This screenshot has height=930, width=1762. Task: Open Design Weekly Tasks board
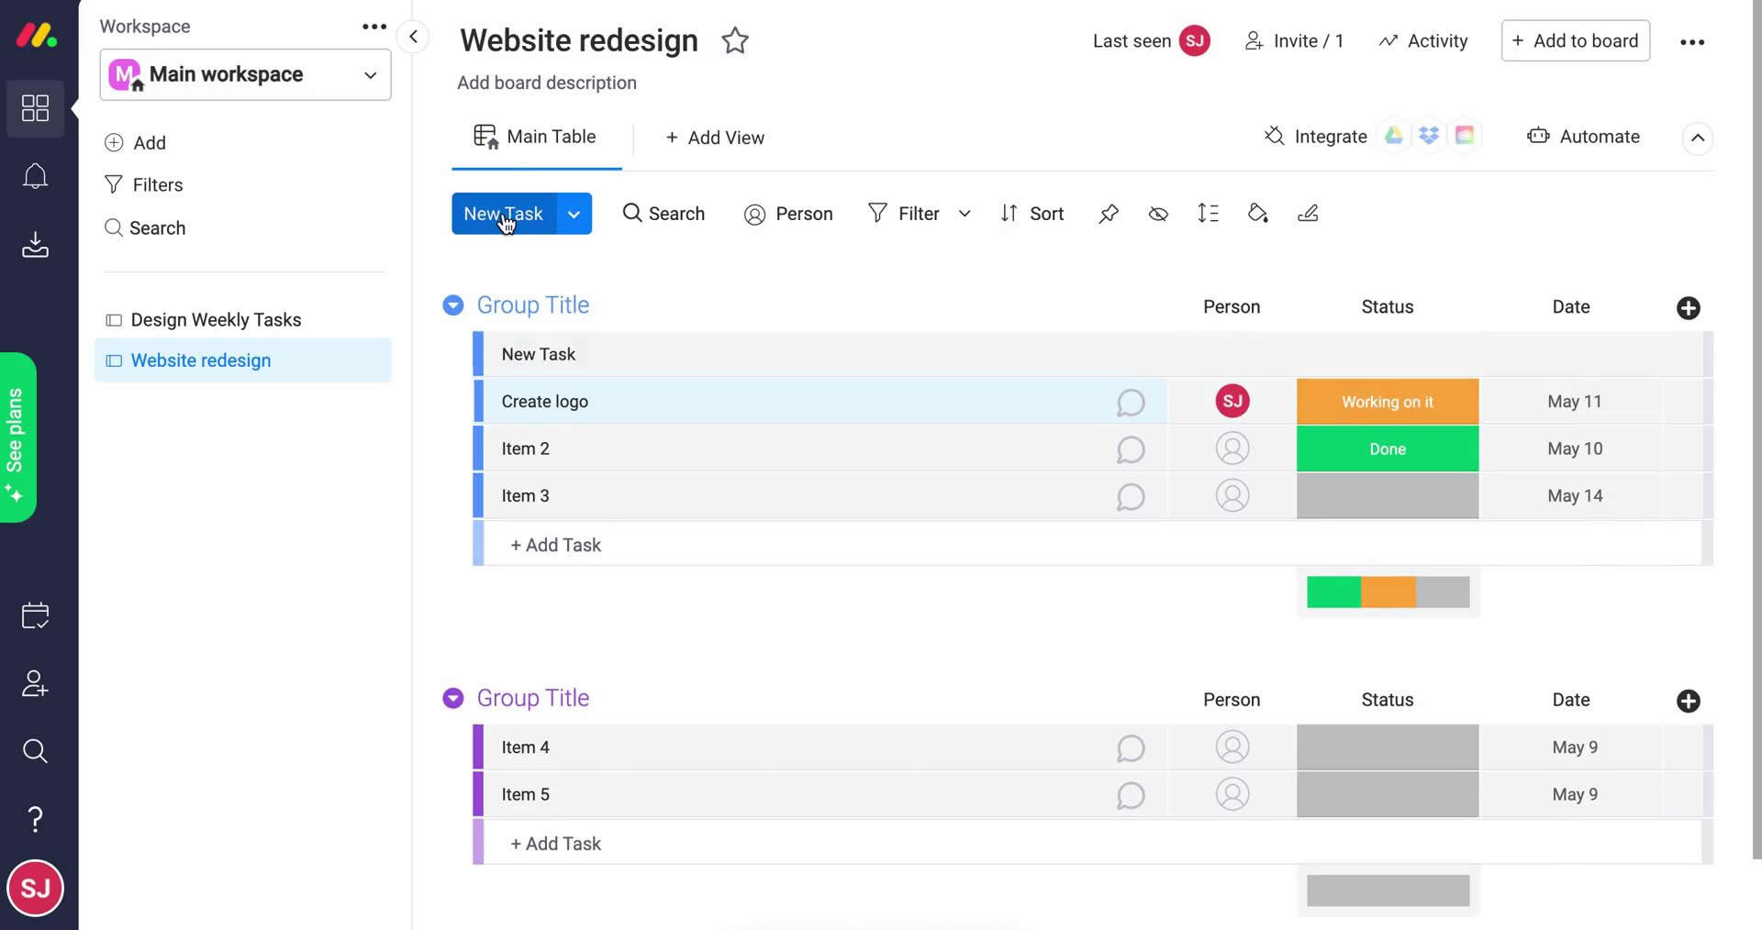[x=216, y=320]
